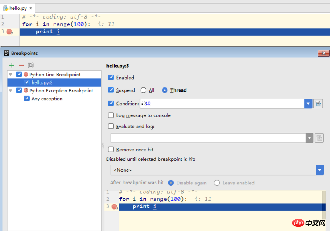Select Any exception in breakpoint tree
This screenshot has width=330, height=231.
click(46, 99)
